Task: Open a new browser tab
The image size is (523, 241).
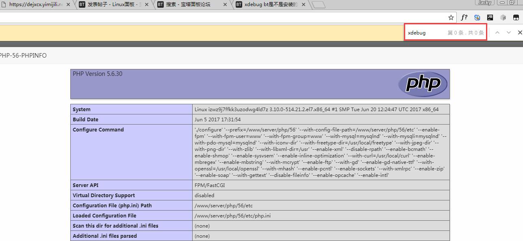Action: (x=319, y=5)
